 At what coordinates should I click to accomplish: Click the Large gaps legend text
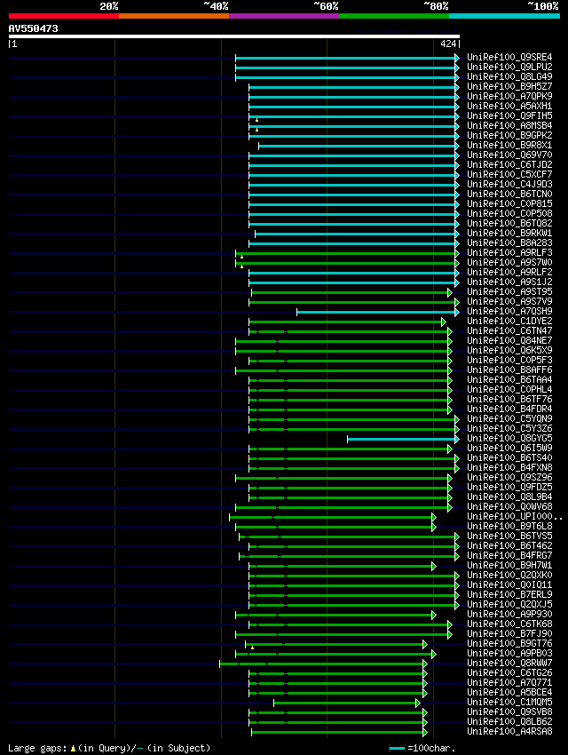click(x=37, y=748)
